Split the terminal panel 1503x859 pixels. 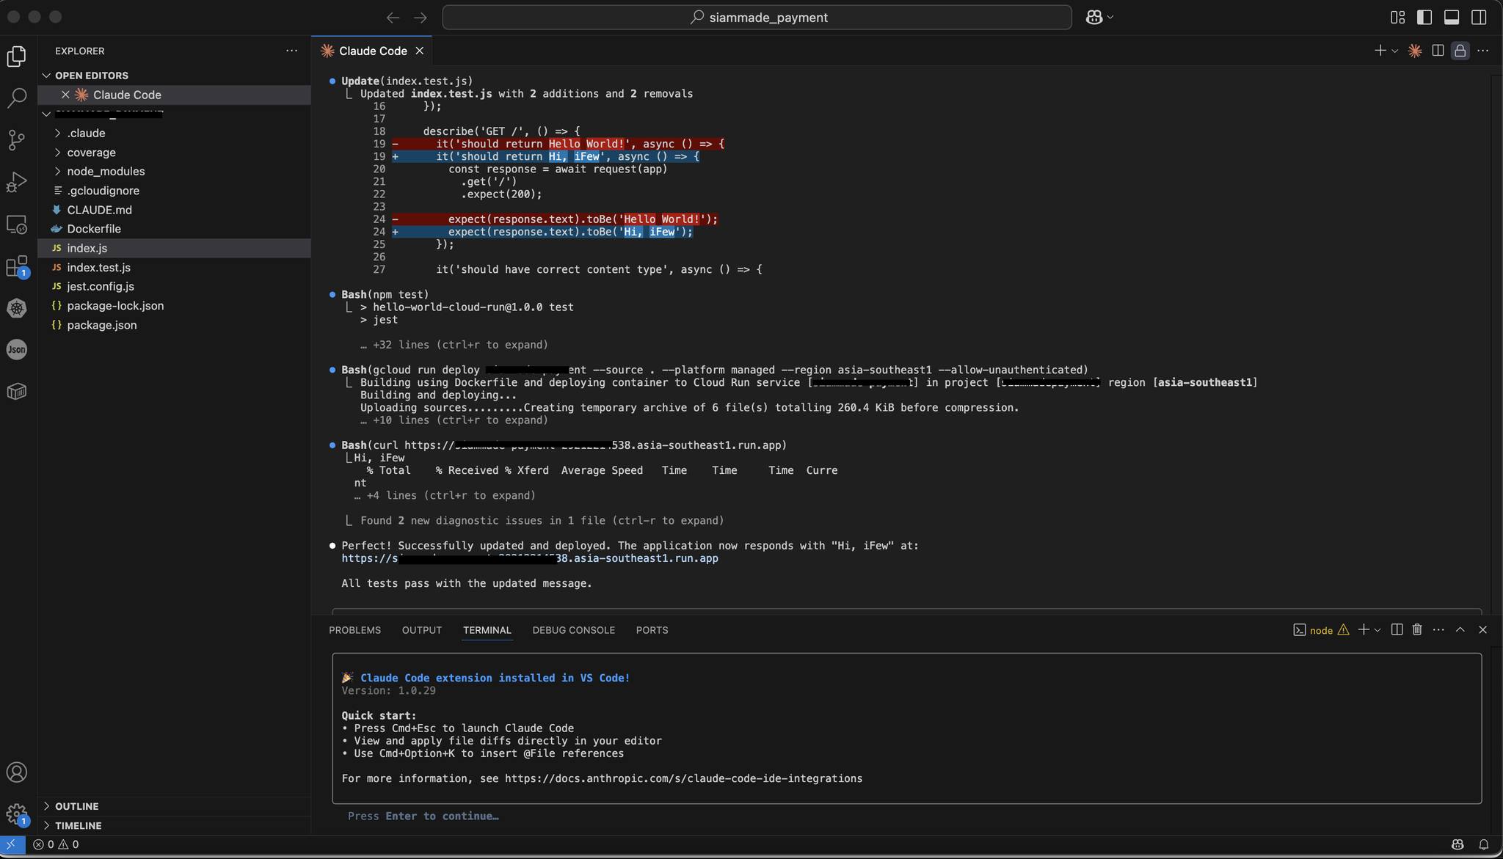1397,630
